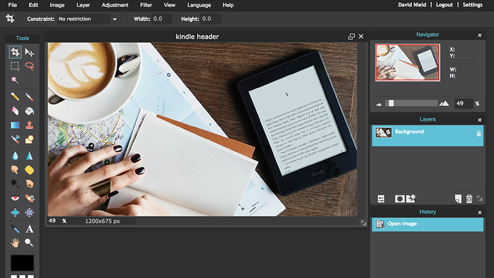Open layer settings toggle in Layers panel

tap(381, 198)
